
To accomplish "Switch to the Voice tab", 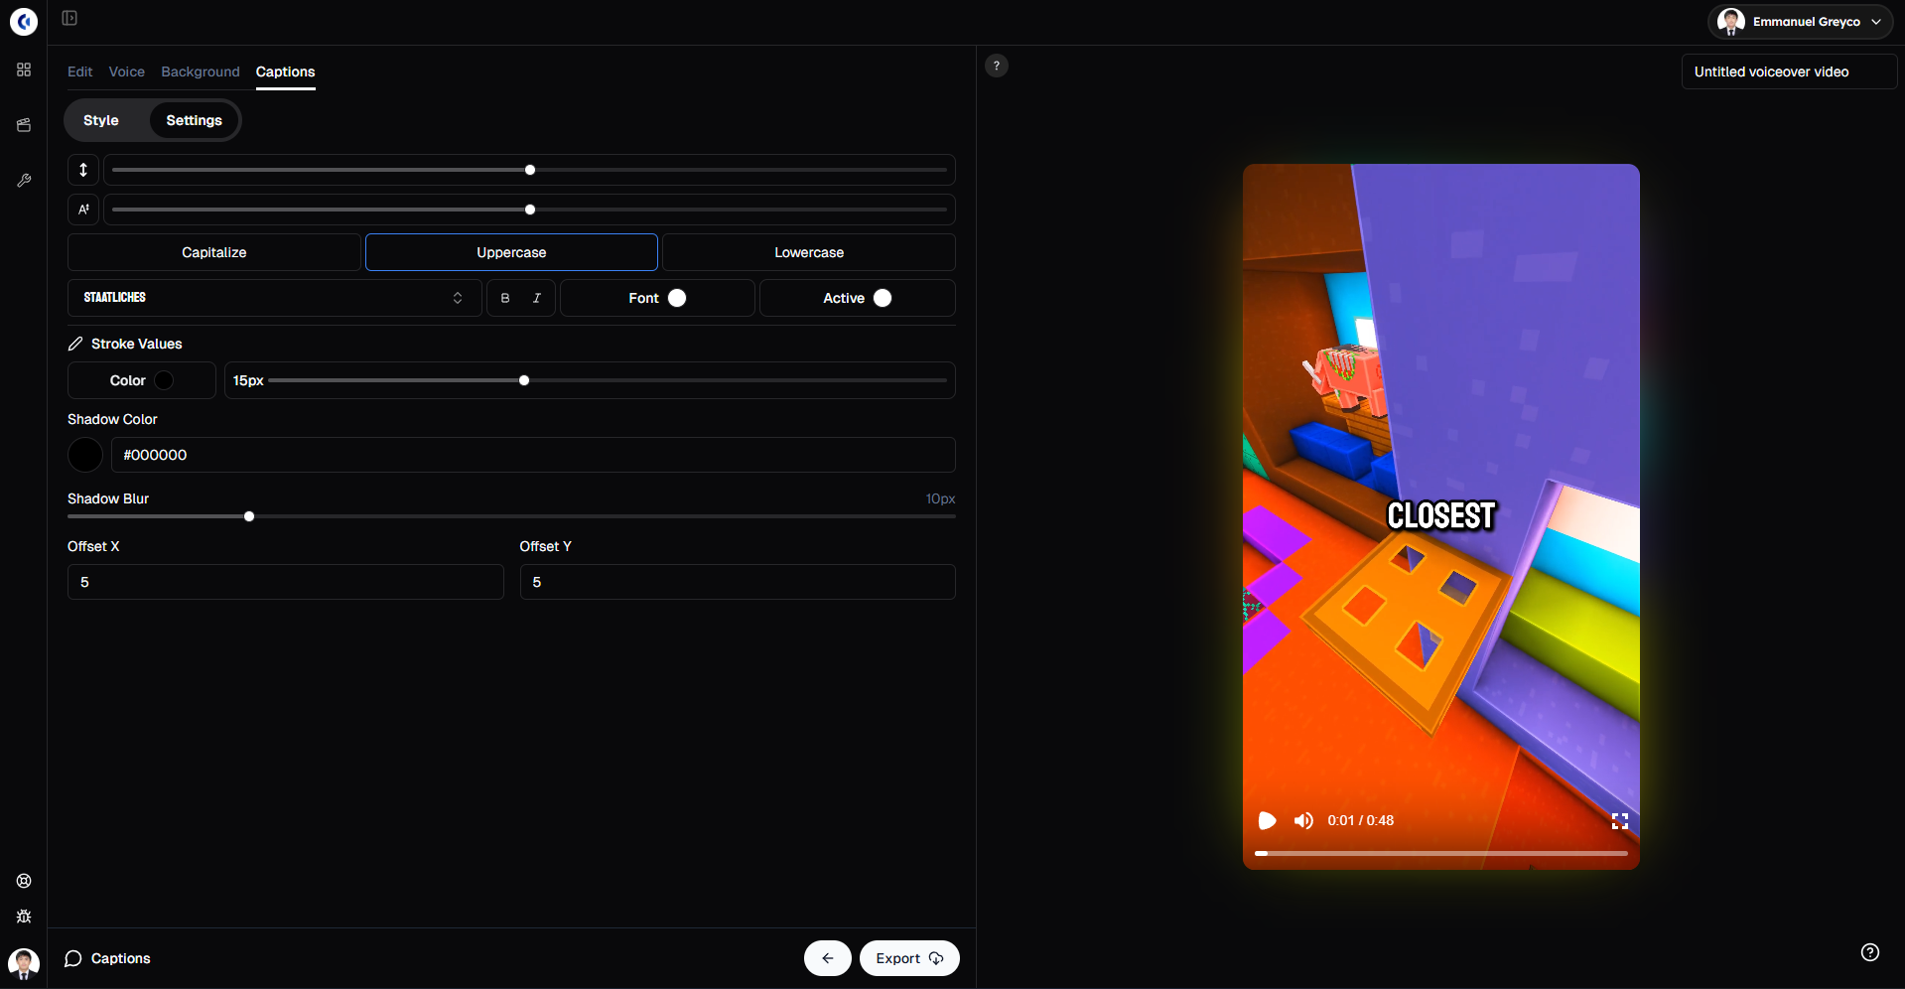I will (x=127, y=71).
